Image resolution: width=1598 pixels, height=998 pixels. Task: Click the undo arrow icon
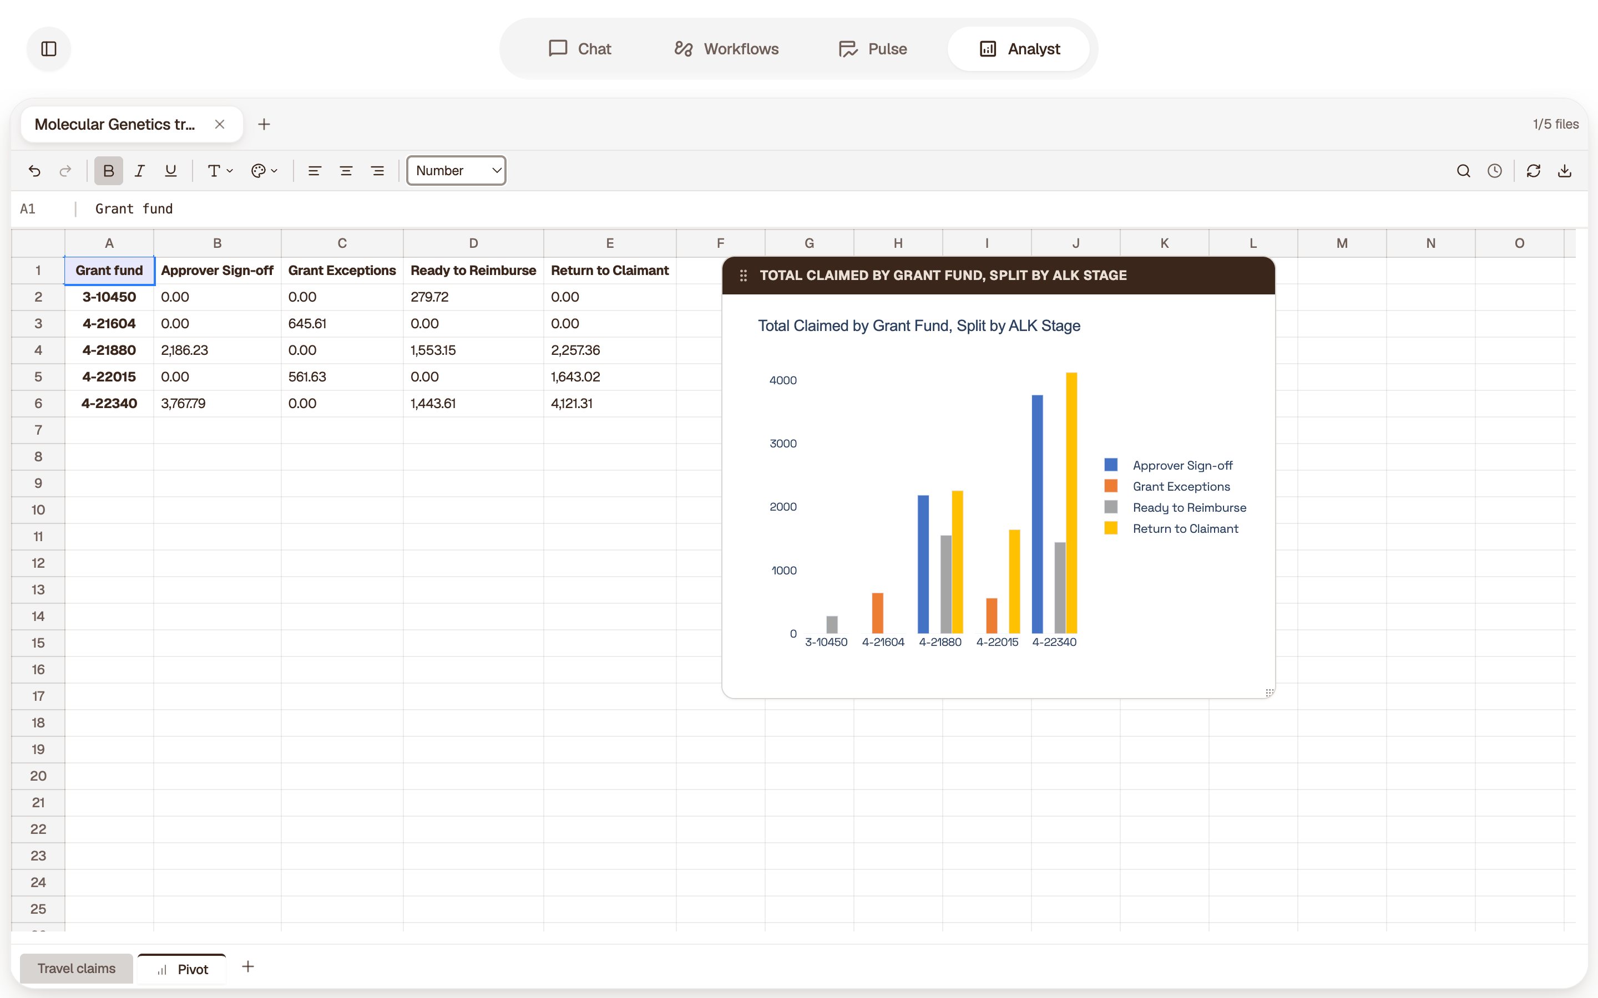[x=34, y=171]
